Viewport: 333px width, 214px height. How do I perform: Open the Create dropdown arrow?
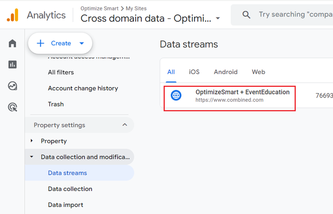[82, 43]
